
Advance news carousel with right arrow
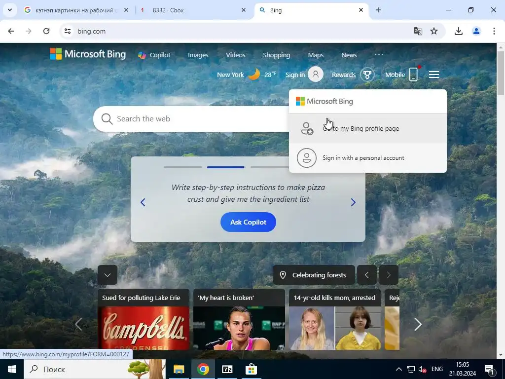click(x=418, y=324)
